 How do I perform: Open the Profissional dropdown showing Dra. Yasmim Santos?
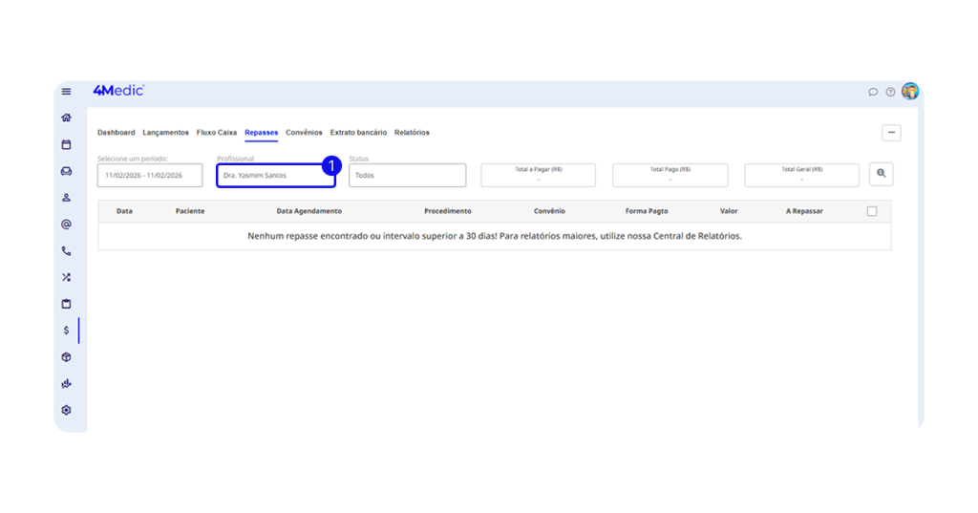pyautogui.click(x=275, y=176)
